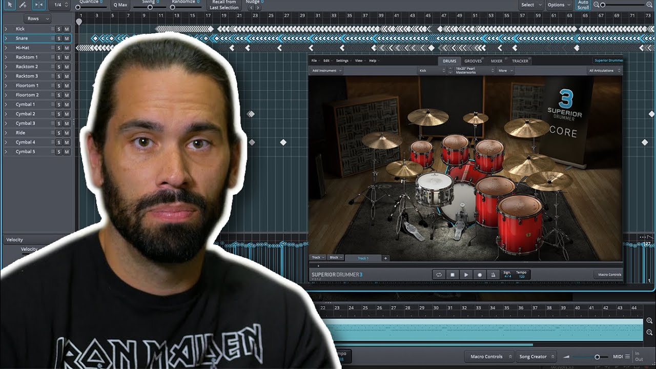The width and height of the screenshot is (656, 369).
Task: Switch to the TRACKER tab
Action: coord(520,61)
